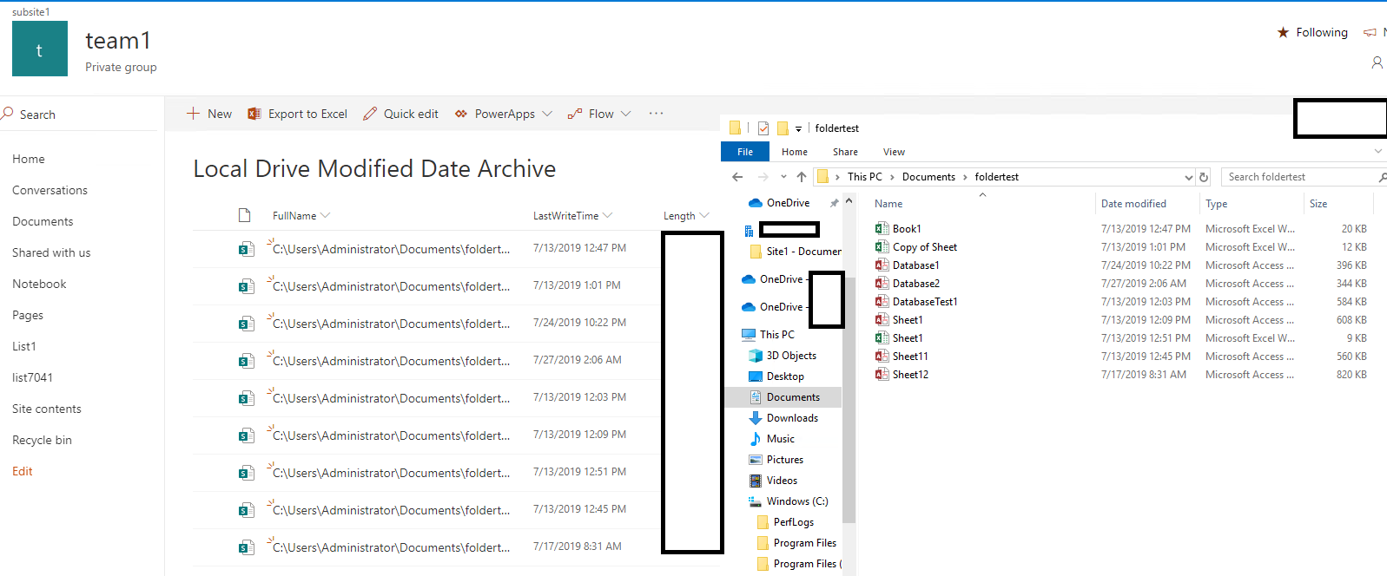Open Notebook link

pyautogui.click(x=39, y=284)
